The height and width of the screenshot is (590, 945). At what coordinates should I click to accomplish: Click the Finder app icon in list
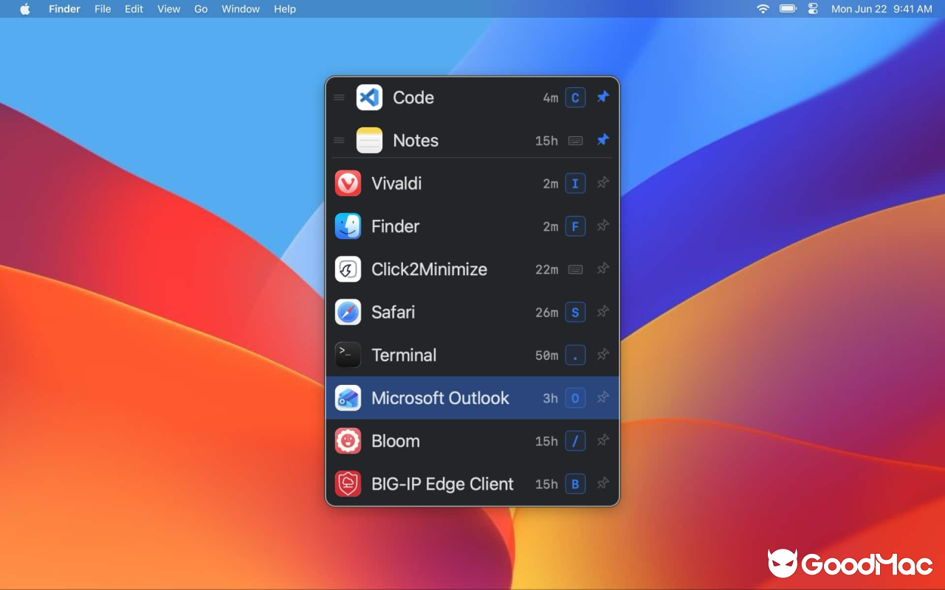(x=348, y=226)
